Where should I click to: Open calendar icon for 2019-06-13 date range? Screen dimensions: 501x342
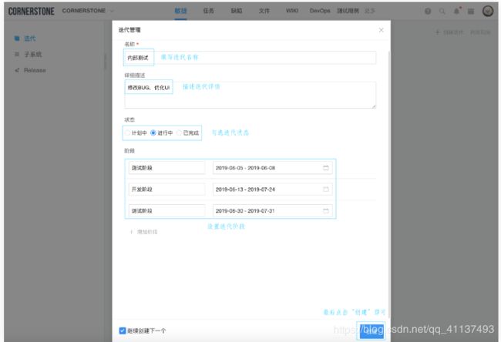(x=325, y=189)
